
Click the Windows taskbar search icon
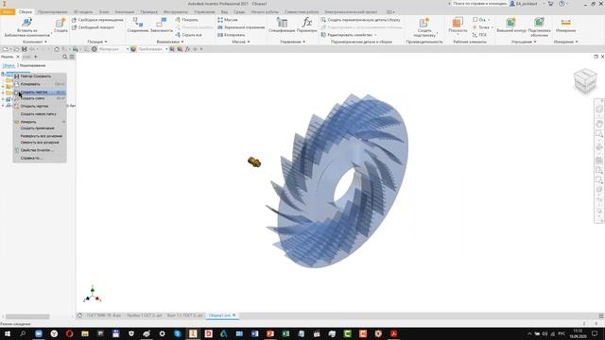point(23,333)
